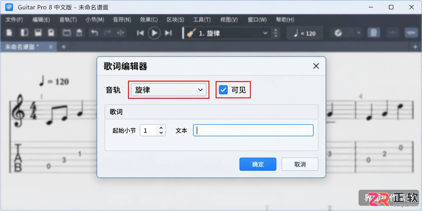This screenshot has height=211, width=422.
Task: Click the tempo button showing = 120
Action: point(305,33)
